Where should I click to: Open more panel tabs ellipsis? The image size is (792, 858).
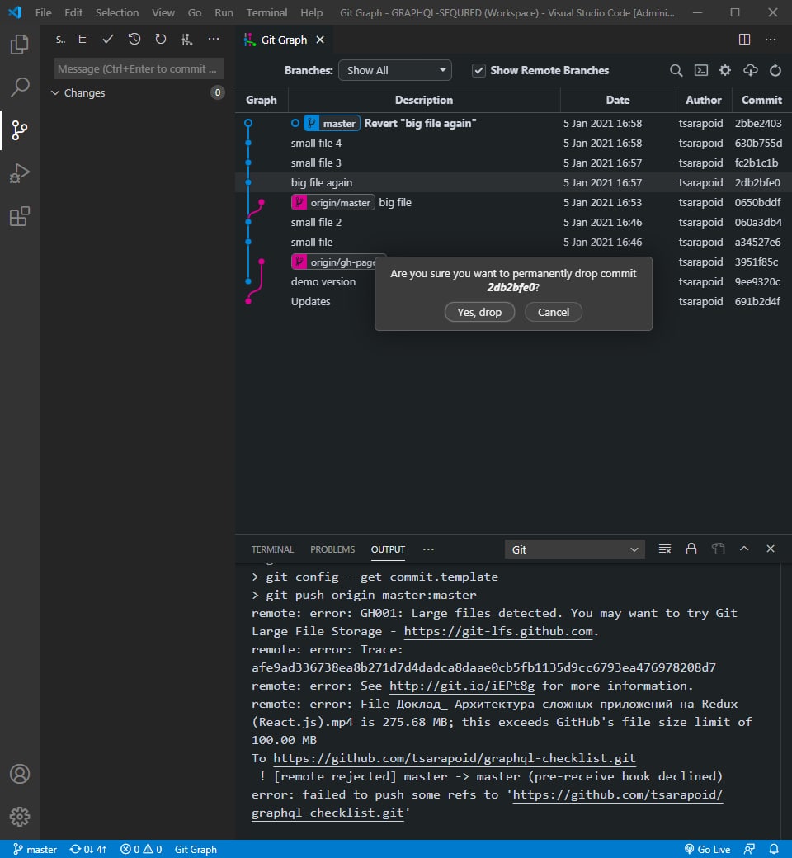click(428, 549)
